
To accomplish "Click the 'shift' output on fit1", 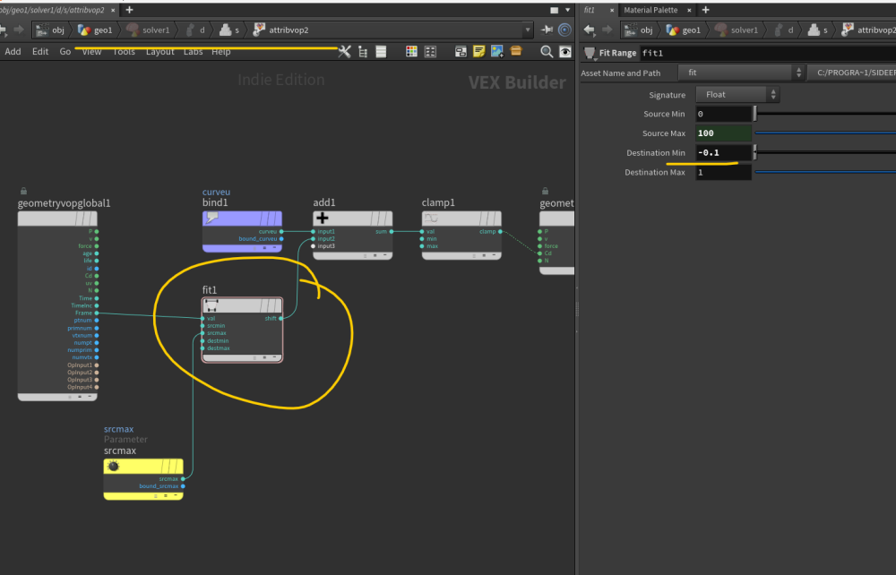I will pyautogui.click(x=280, y=318).
